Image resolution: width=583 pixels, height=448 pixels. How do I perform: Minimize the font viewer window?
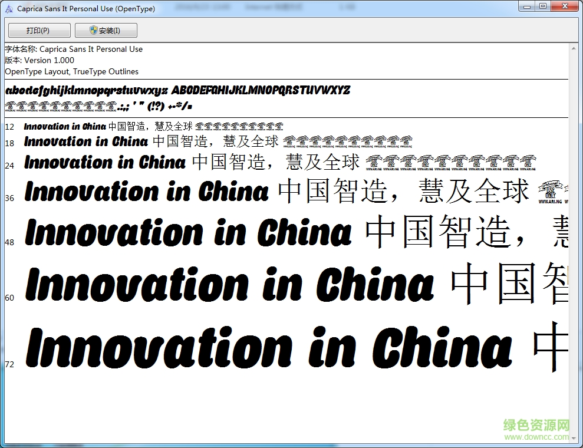pyautogui.click(x=527, y=6)
